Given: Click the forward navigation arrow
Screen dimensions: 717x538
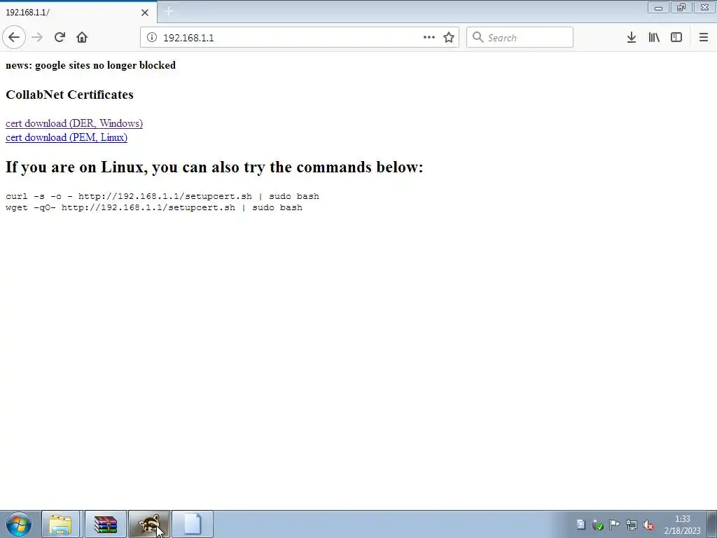Looking at the screenshot, I should pyautogui.click(x=37, y=37).
